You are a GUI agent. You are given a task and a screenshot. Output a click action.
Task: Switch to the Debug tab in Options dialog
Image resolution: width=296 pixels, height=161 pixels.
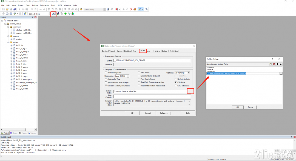164,51
